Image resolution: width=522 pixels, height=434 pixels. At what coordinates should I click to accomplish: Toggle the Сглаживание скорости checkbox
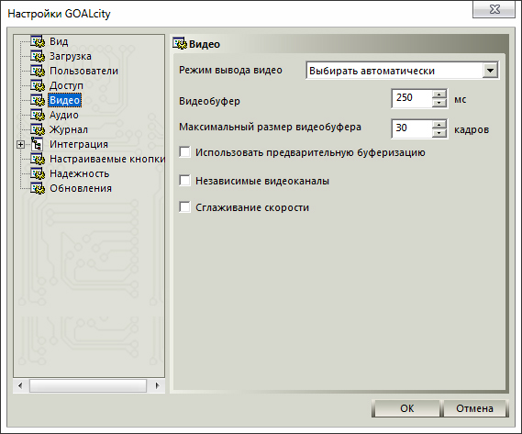[x=184, y=207]
